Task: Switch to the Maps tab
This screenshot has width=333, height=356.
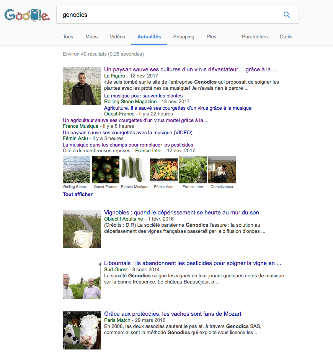Action: click(91, 36)
